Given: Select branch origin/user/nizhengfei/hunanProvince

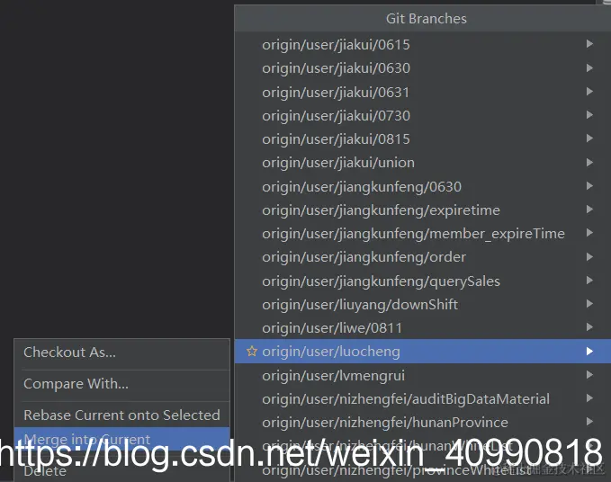Looking at the screenshot, I should pos(423,423).
